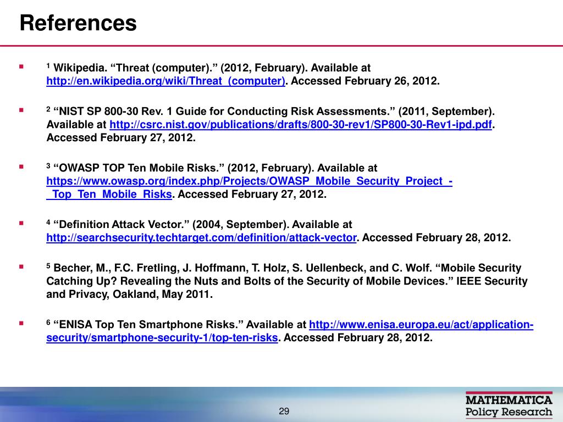Click the text 'Becher, M., F.C. Fretling'
Image resolution: width=563 pixels, height=422 pixels.
point(115,268)
